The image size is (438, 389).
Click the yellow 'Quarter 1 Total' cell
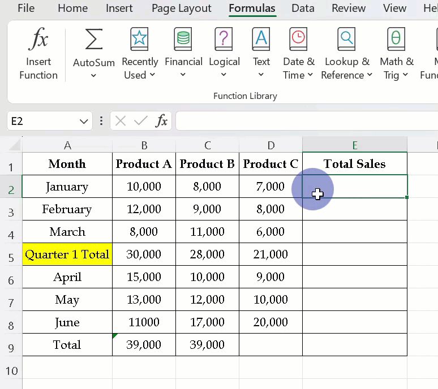(x=67, y=254)
